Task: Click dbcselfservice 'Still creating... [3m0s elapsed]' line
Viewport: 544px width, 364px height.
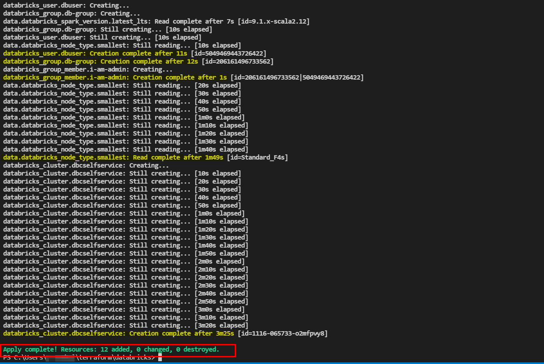Action: click(x=124, y=310)
